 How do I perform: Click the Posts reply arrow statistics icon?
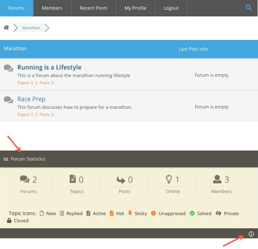pos(121,179)
